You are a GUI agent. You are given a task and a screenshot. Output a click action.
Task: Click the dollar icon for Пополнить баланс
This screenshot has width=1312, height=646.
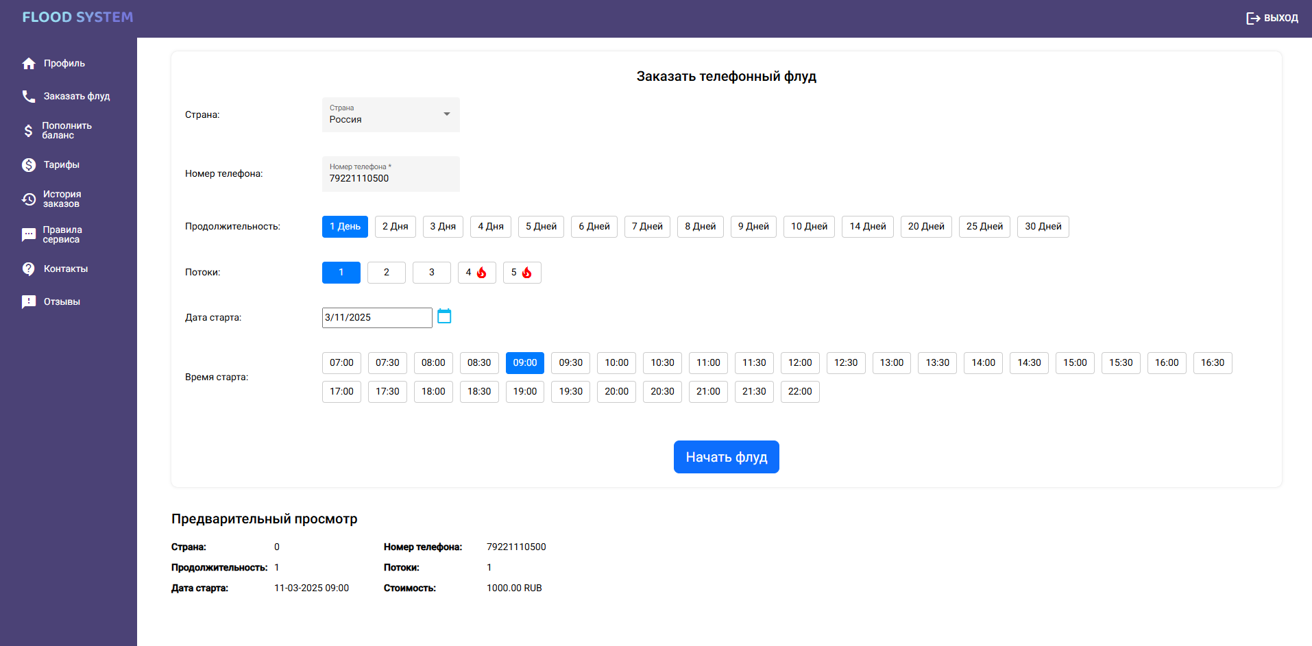28,131
